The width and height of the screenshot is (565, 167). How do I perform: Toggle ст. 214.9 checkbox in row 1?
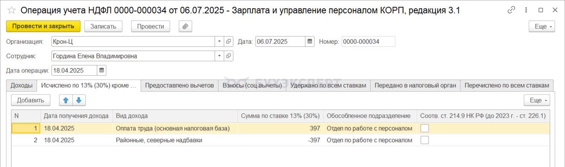point(425,128)
